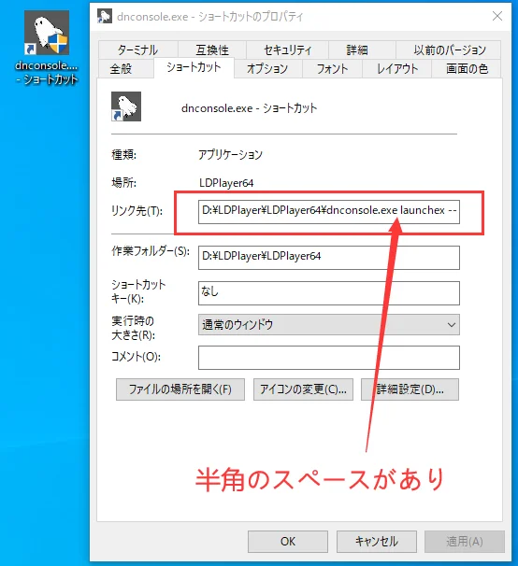The width and height of the screenshot is (518, 566).
Task: Open 詳細設定 advanced settings button
Action: coord(410,389)
